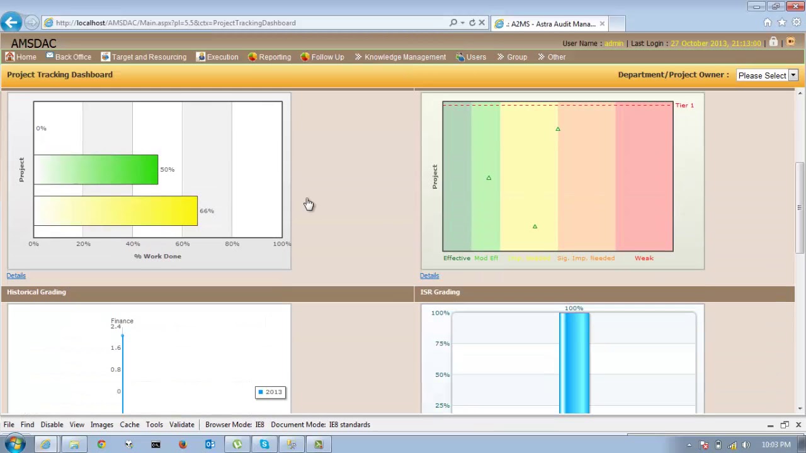This screenshot has height=453, width=806.
Task: Click the volume icon in system tray
Action: tap(746, 445)
